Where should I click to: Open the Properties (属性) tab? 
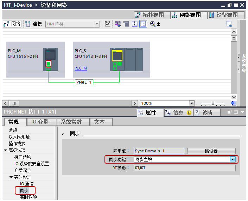(x=150, y=112)
